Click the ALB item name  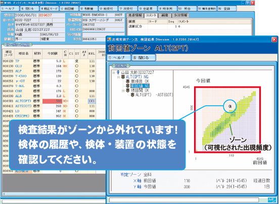pyautogui.click(x=18, y=96)
